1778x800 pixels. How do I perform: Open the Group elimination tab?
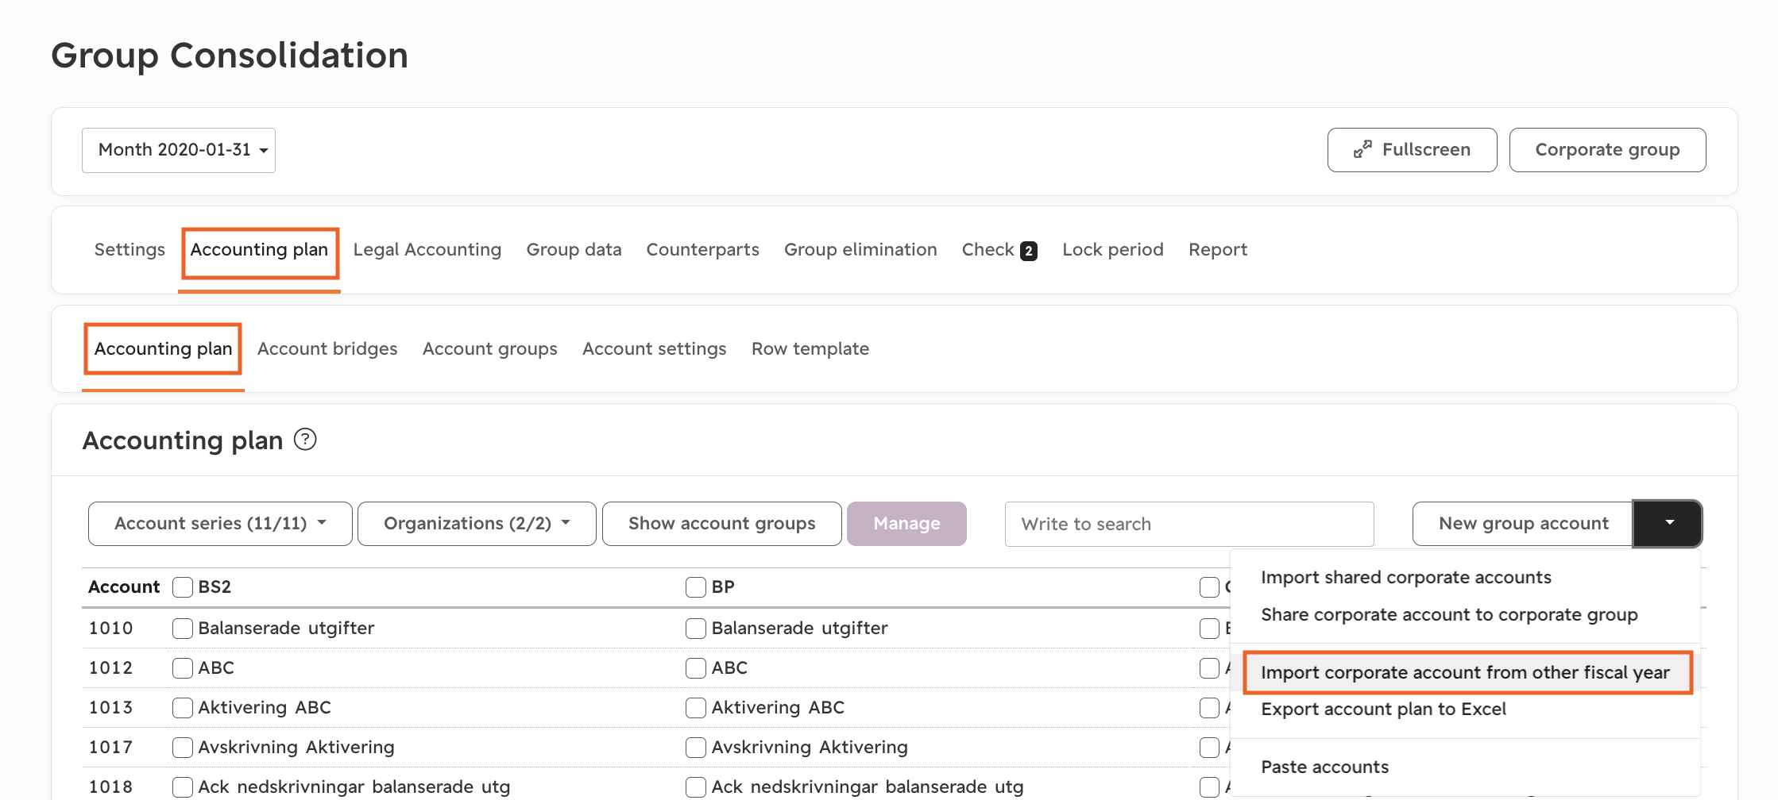[860, 250]
